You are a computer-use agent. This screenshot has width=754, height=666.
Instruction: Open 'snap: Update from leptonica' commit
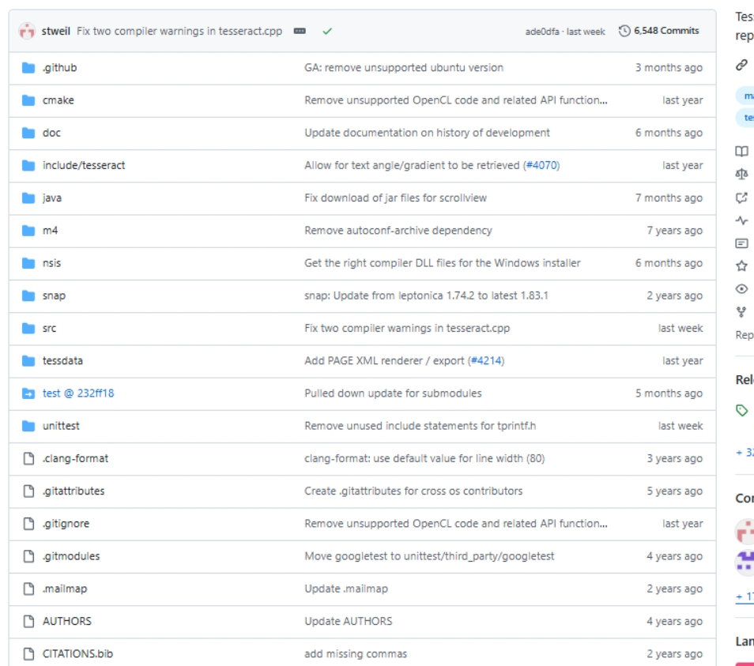[x=426, y=296]
